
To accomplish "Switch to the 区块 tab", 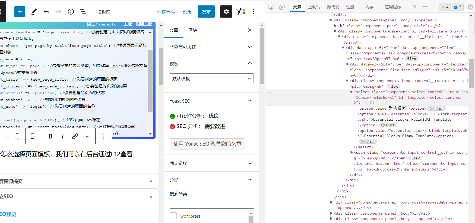I will click(x=193, y=30).
